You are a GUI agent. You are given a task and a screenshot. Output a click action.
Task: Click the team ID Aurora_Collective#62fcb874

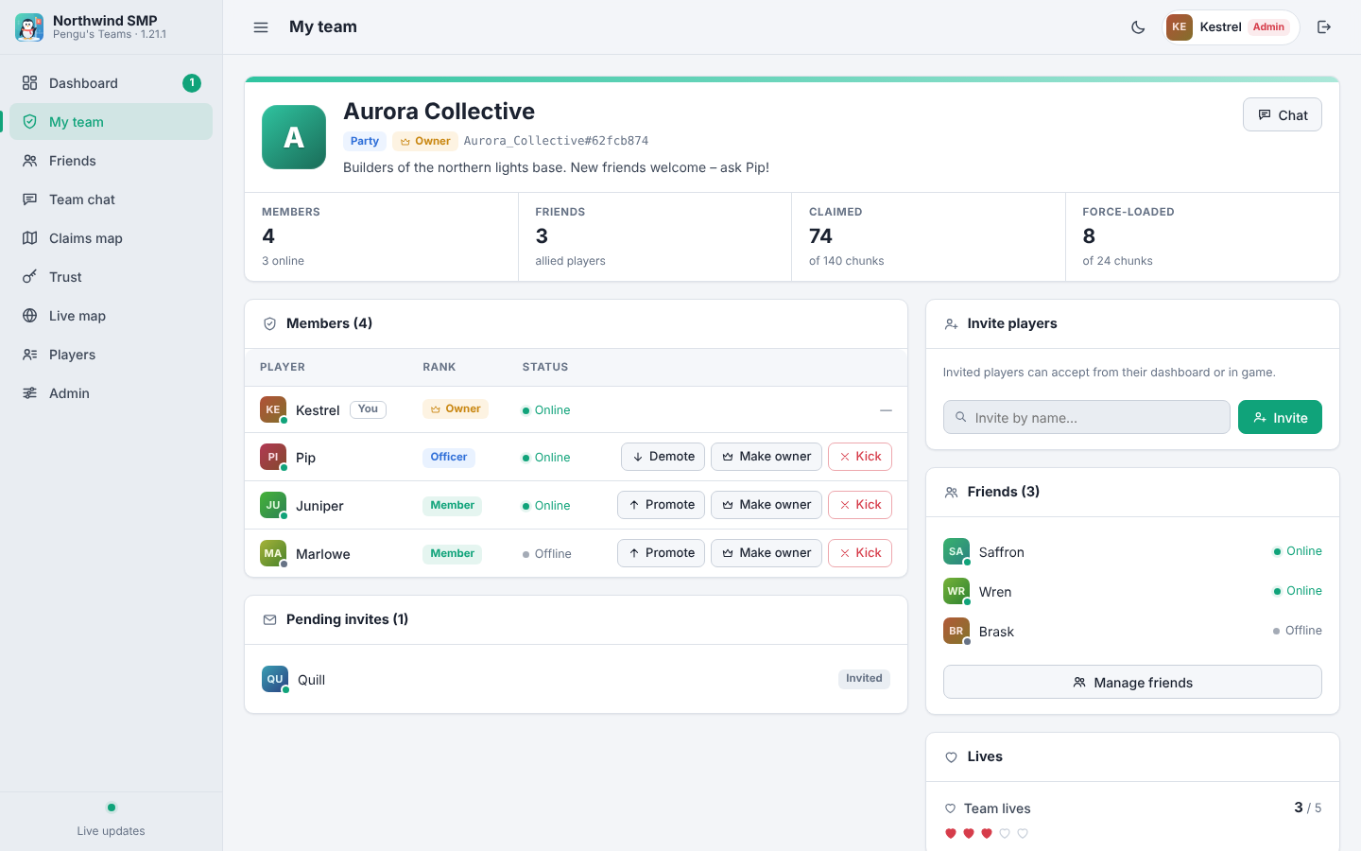pos(556,141)
